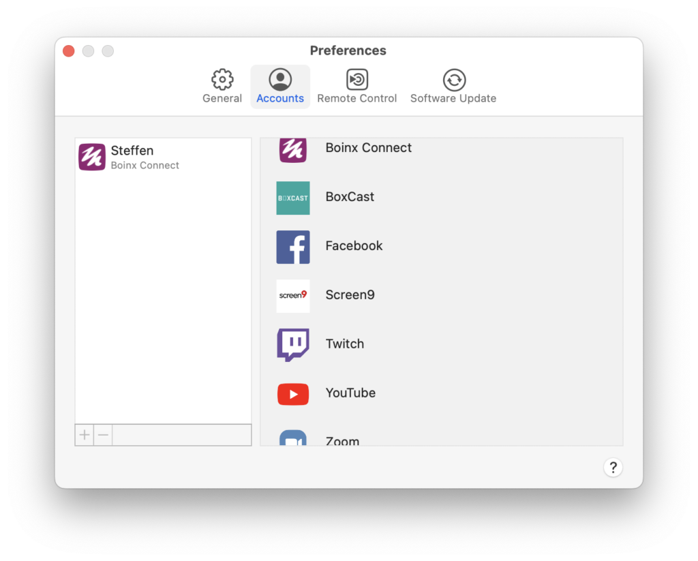Remove selected account with minus button
The height and width of the screenshot is (561, 698).
[x=104, y=434]
